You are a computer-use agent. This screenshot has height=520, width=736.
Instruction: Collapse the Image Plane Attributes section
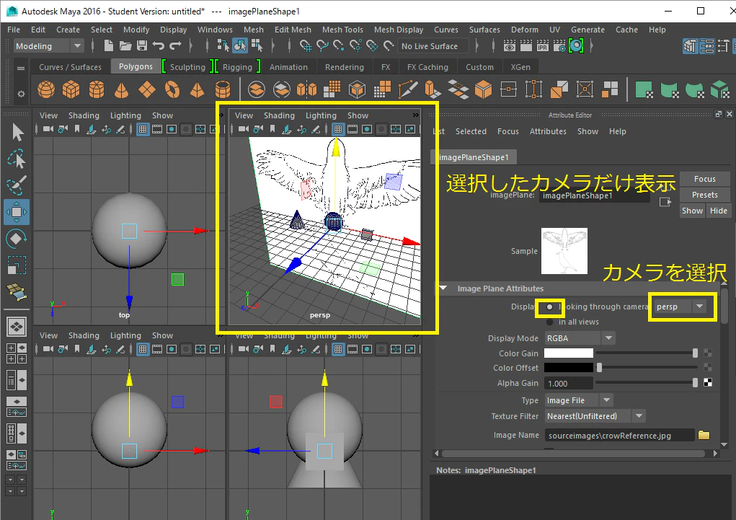443,288
